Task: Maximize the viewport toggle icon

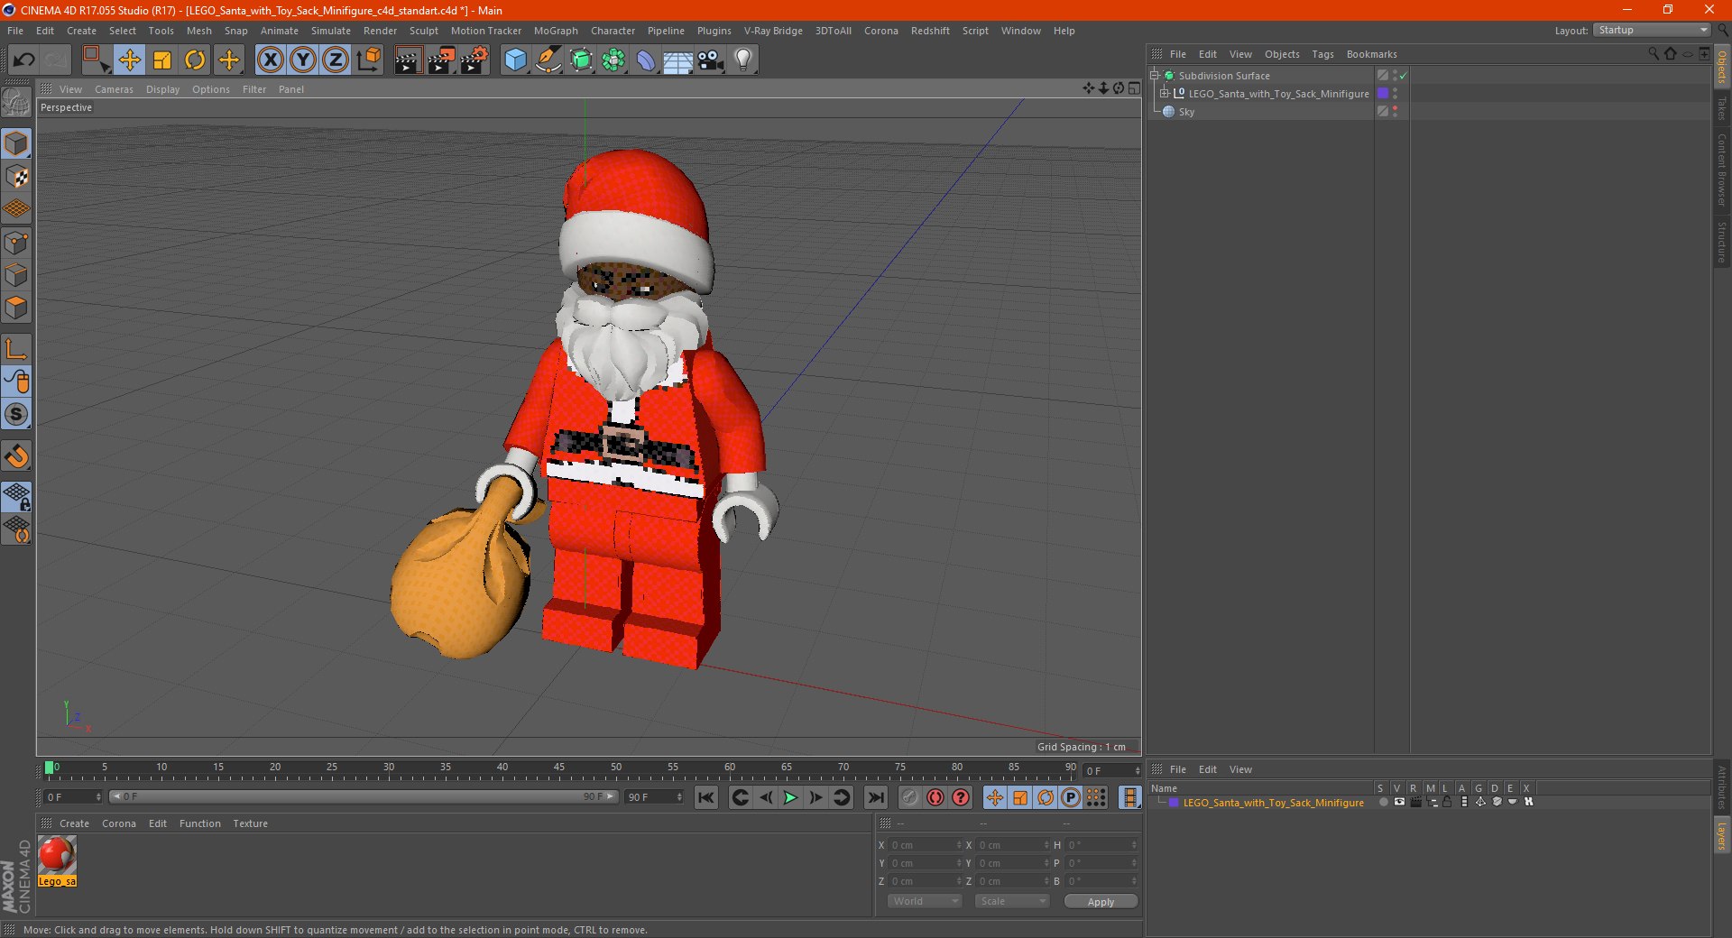Action: pos(1134,88)
